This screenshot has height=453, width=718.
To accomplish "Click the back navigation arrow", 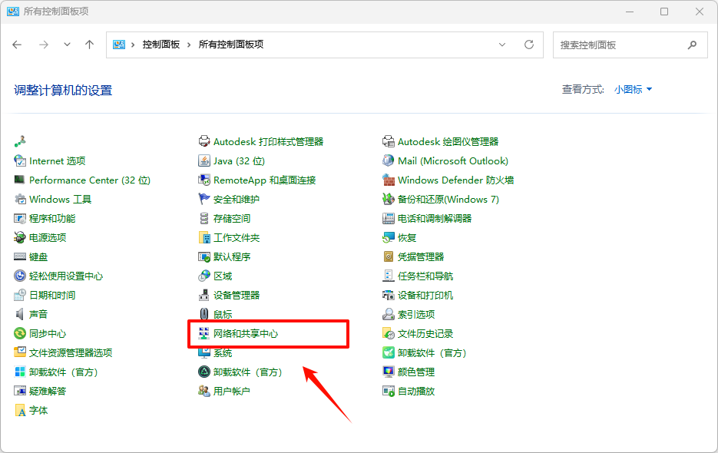I will pyautogui.click(x=17, y=45).
